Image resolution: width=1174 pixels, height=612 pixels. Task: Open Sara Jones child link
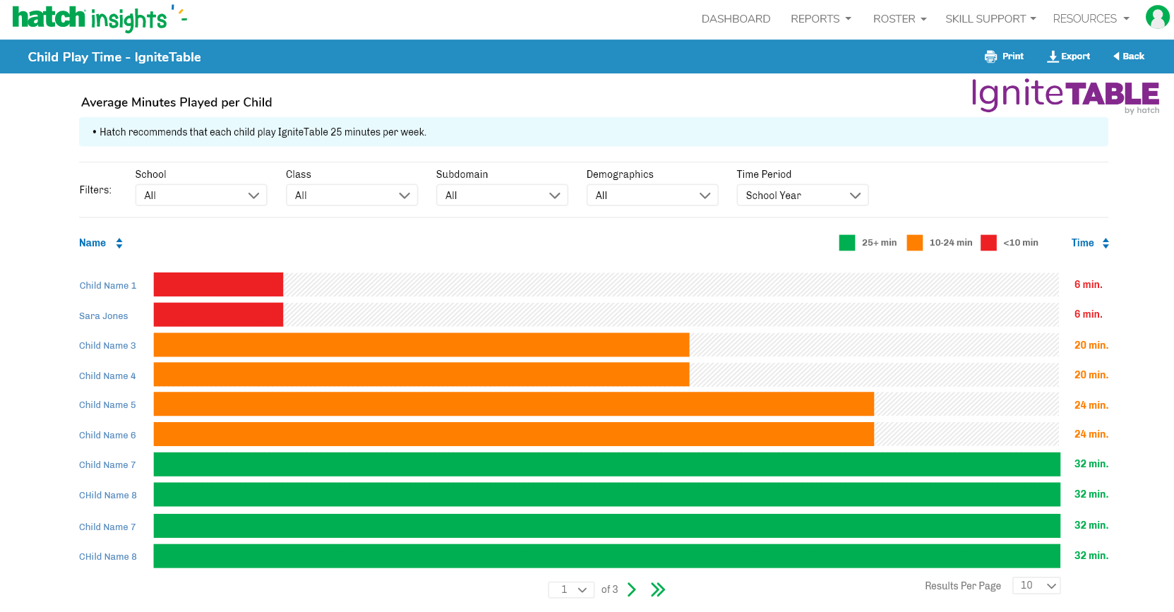pos(104,316)
